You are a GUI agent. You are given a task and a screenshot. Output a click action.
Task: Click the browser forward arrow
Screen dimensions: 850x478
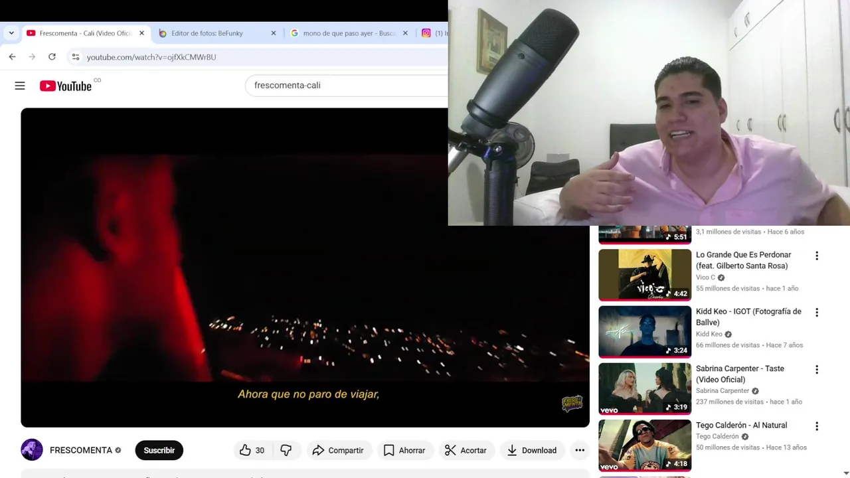[x=32, y=57]
